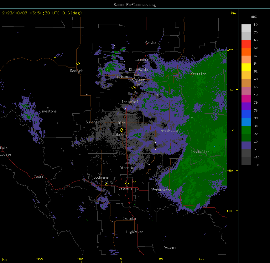The width and height of the screenshot is (270, 263).
Task: Click the Base_Reflectivity title
Action: 135,5
